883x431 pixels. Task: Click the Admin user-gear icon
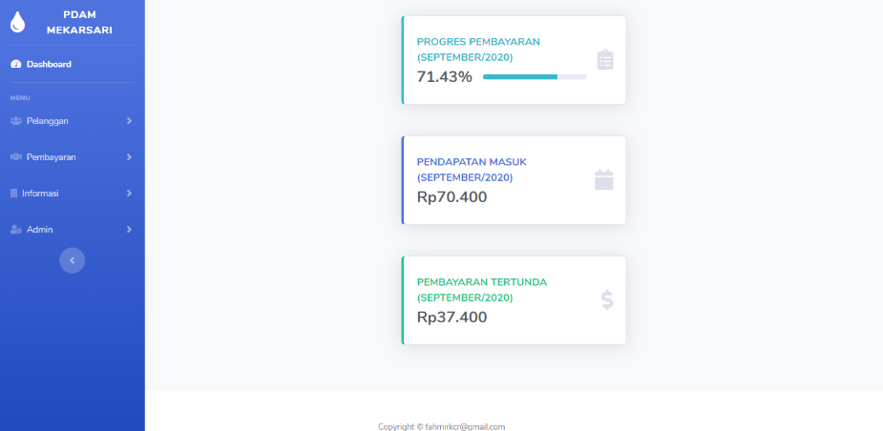tap(16, 230)
